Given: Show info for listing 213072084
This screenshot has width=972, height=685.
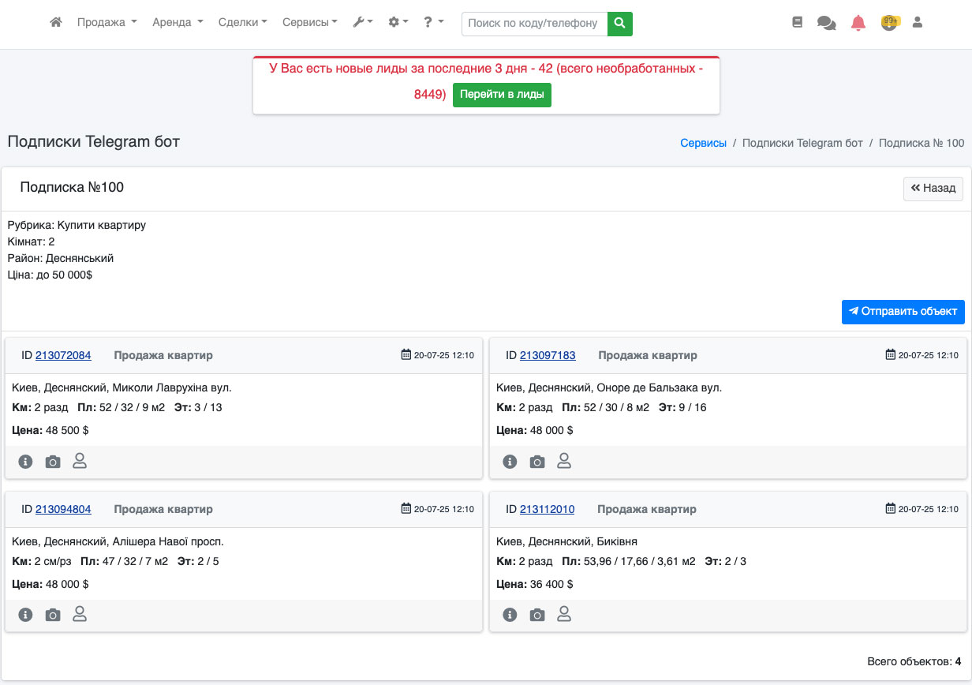Looking at the screenshot, I should (x=26, y=462).
